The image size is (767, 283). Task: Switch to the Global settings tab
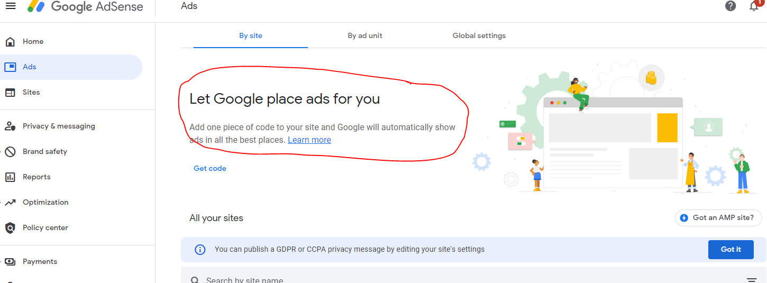coord(479,36)
